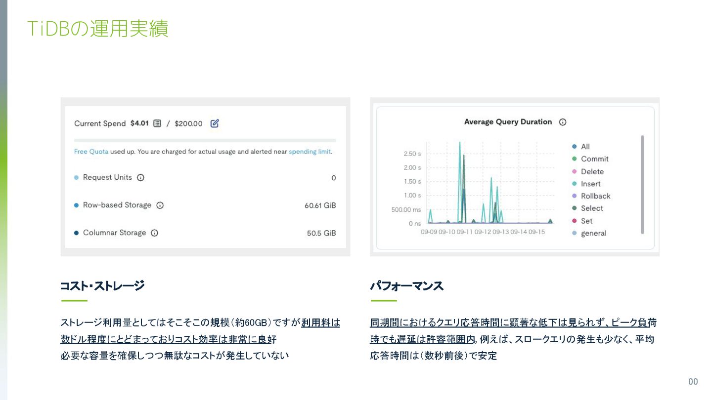The height and width of the screenshot is (400, 712).
Task: Click the 500.00 ms axis label
Action: click(406, 210)
